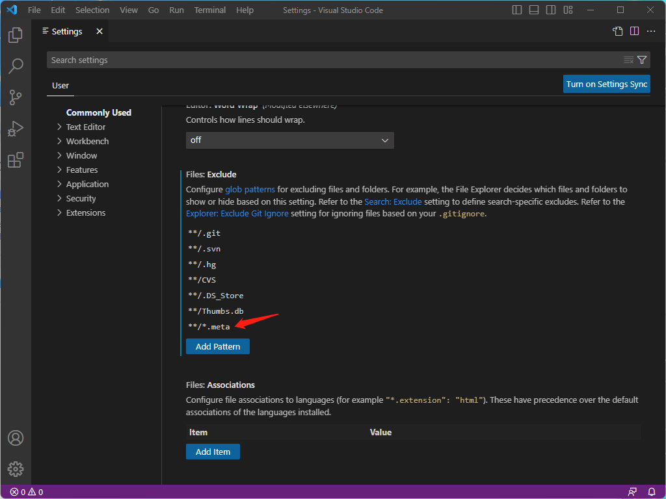Screen dimensions: 666x499
Task: Open Customize Layout icon
Action: [568, 10]
